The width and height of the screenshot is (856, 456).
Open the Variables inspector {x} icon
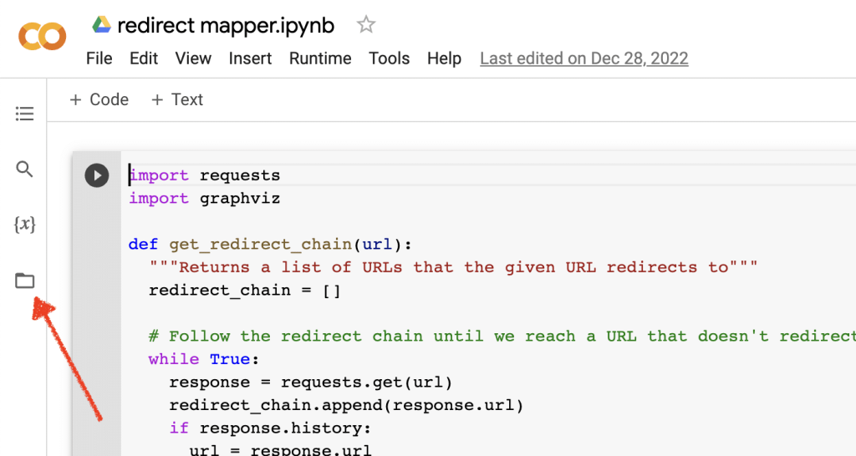tap(25, 225)
